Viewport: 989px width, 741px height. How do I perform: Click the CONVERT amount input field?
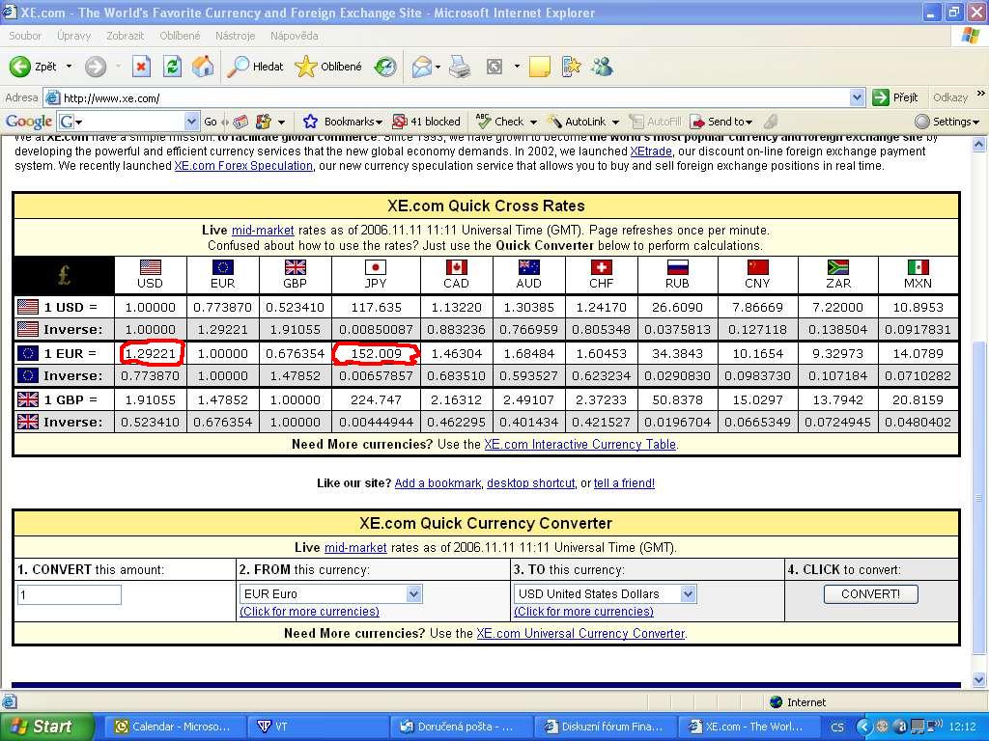coord(70,594)
